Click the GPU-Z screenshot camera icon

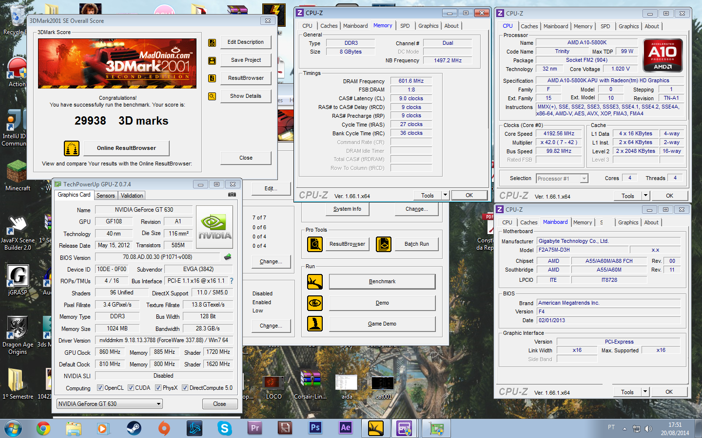[x=232, y=195]
